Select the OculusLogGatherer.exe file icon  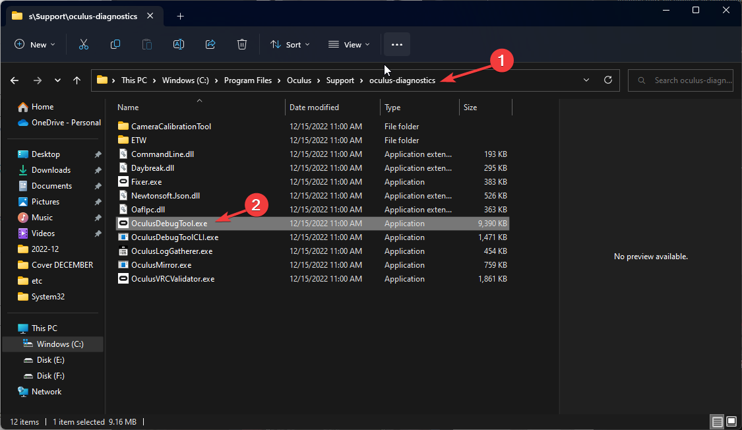click(123, 251)
